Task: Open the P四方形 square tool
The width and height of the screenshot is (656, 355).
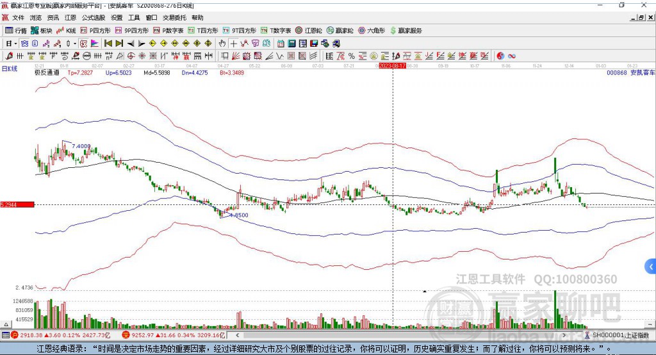Action: [x=95, y=31]
